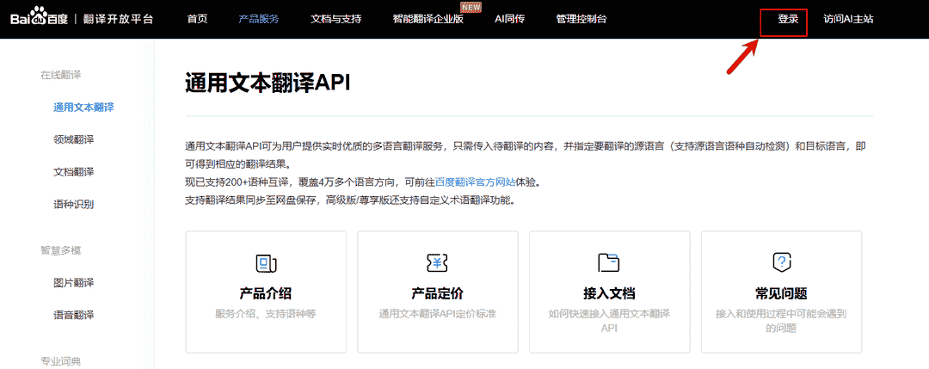This screenshot has width=929, height=369.
Task: Click the 接入文档 folder icon
Action: [x=609, y=263]
